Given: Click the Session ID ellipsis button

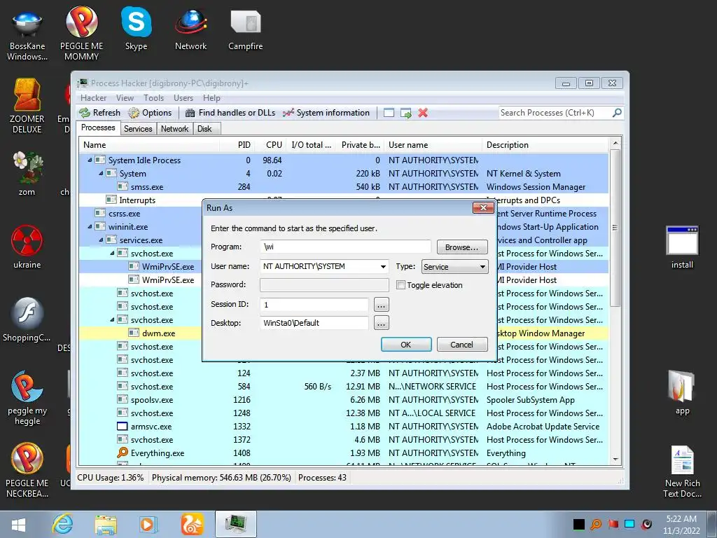Looking at the screenshot, I should [x=382, y=305].
